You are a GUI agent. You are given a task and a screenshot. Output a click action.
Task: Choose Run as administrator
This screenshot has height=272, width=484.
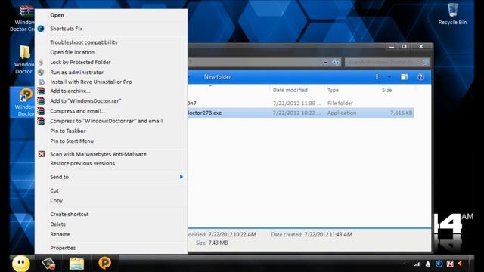coord(110,73)
